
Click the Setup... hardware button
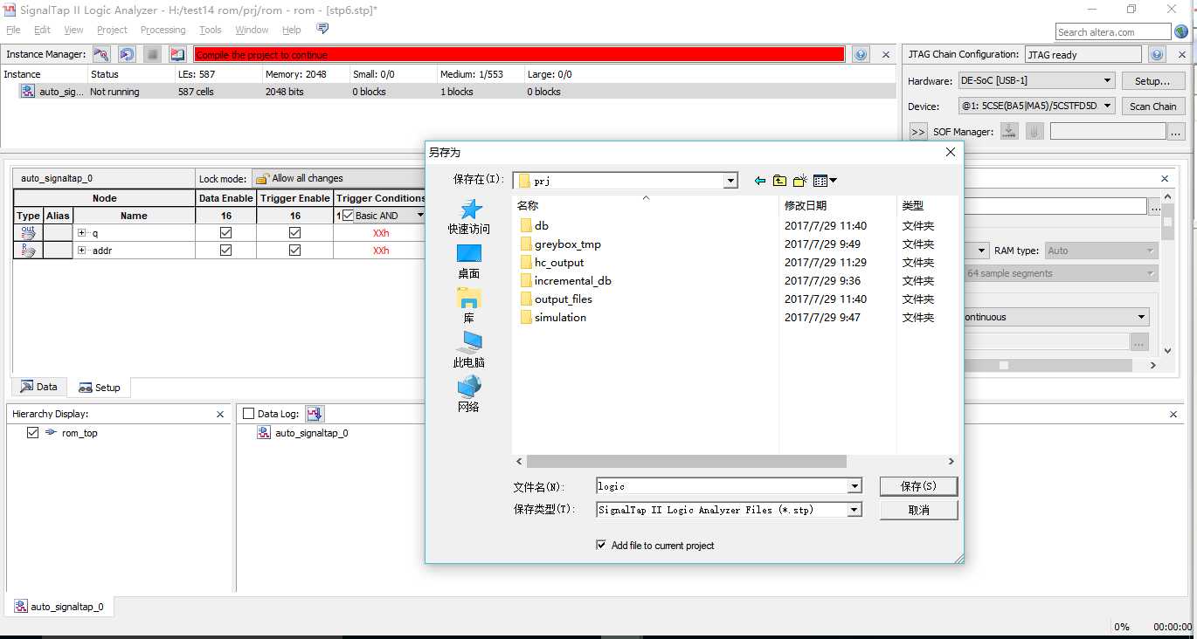(x=1152, y=81)
